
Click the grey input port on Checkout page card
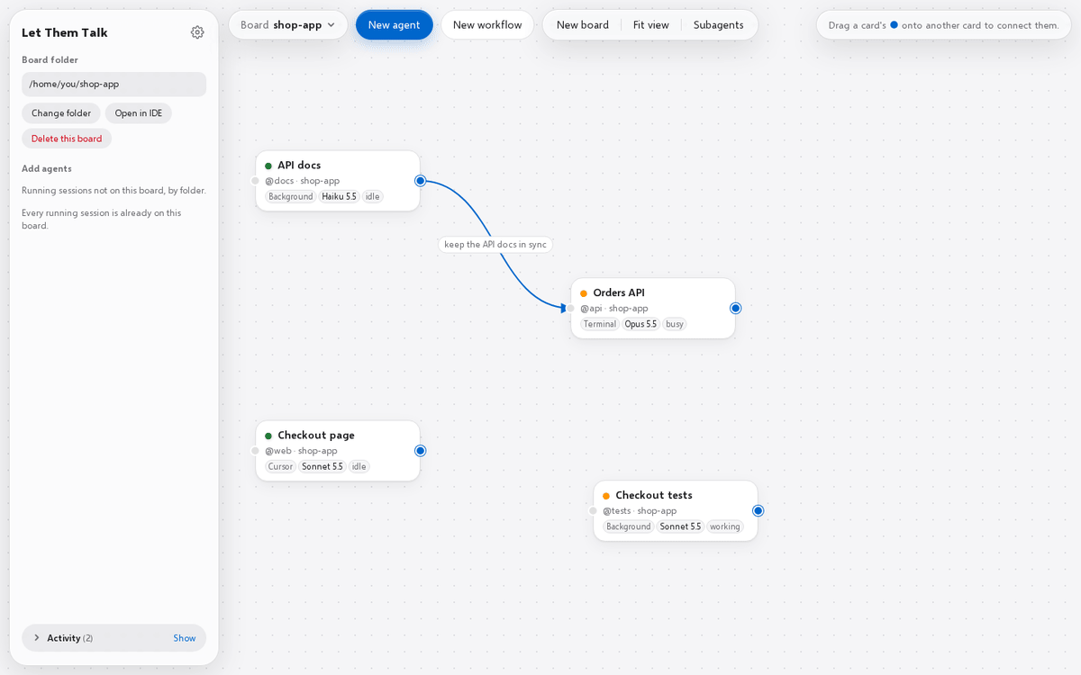point(255,451)
